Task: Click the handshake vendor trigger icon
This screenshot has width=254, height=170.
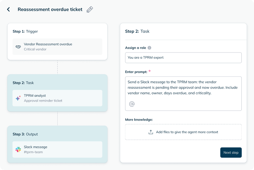Action: pos(18,47)
